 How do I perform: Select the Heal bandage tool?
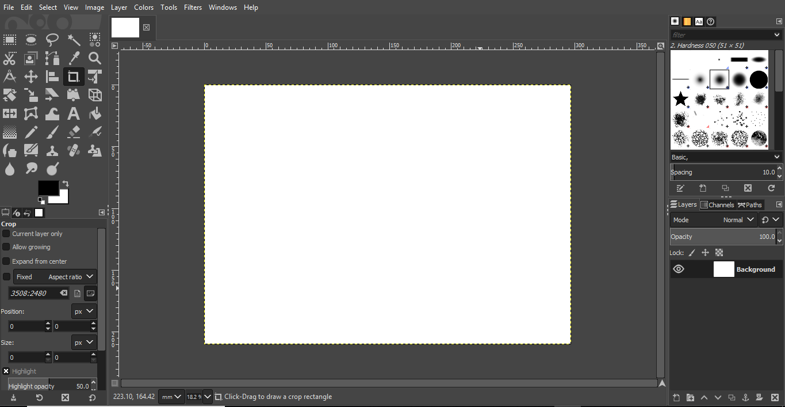[74, 150]
